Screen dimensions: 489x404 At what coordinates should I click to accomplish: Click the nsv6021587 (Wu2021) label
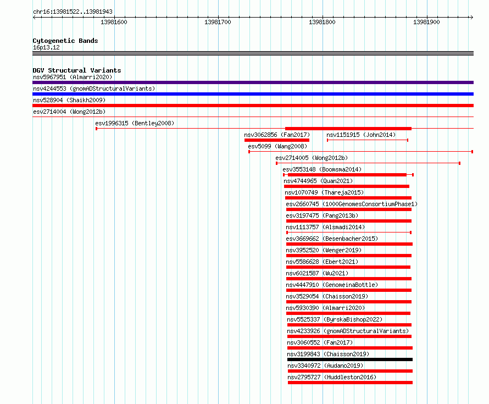317,273
